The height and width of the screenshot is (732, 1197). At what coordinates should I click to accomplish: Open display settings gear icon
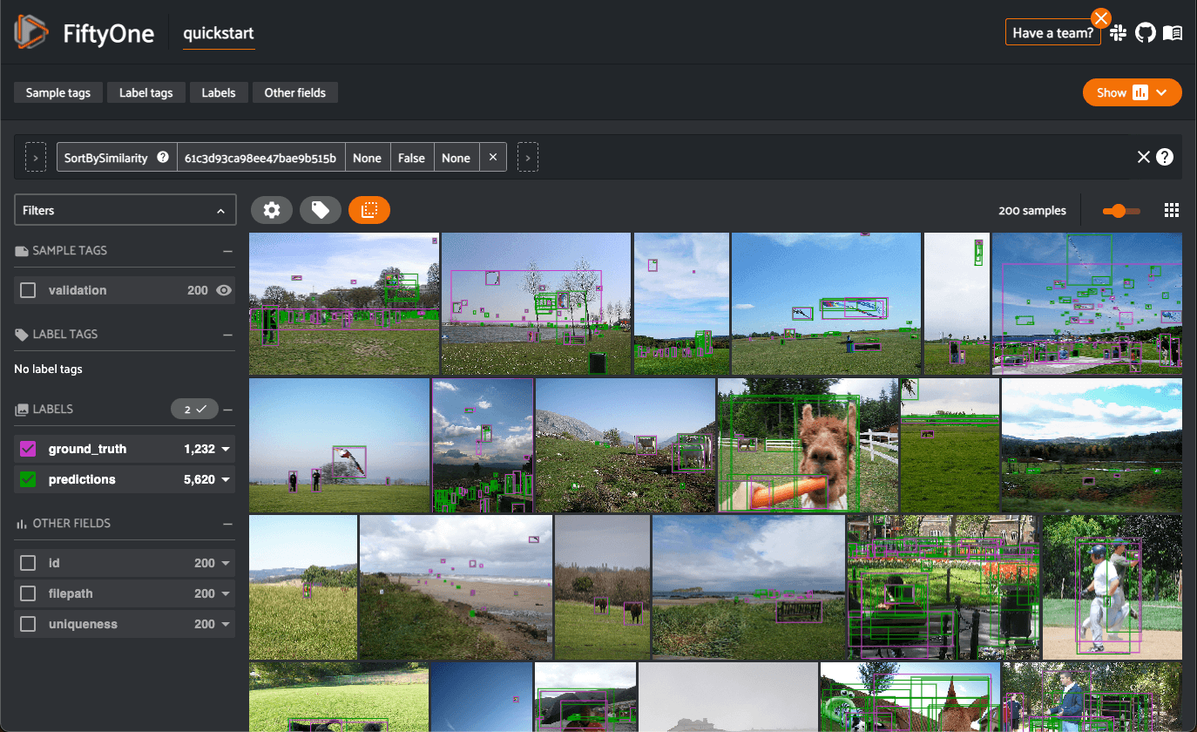pyautogui.click(x=272, y=210)
